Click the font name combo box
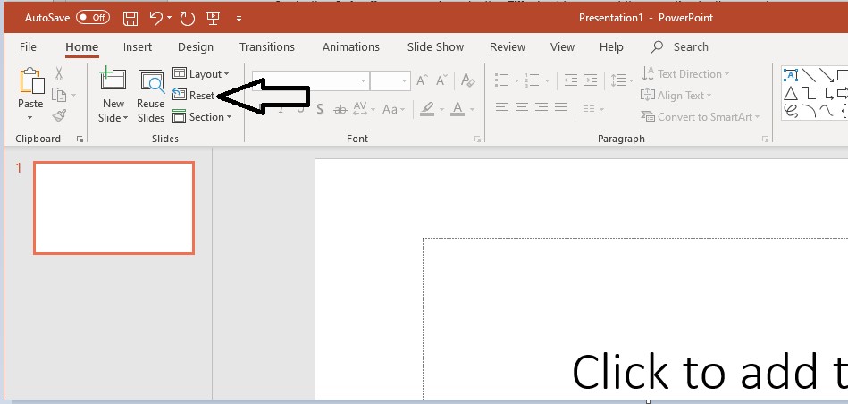 pyautogui.click(x=310, y=81)
